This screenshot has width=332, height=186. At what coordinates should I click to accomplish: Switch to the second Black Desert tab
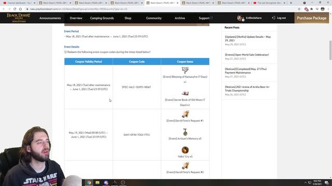pos(91,3)
